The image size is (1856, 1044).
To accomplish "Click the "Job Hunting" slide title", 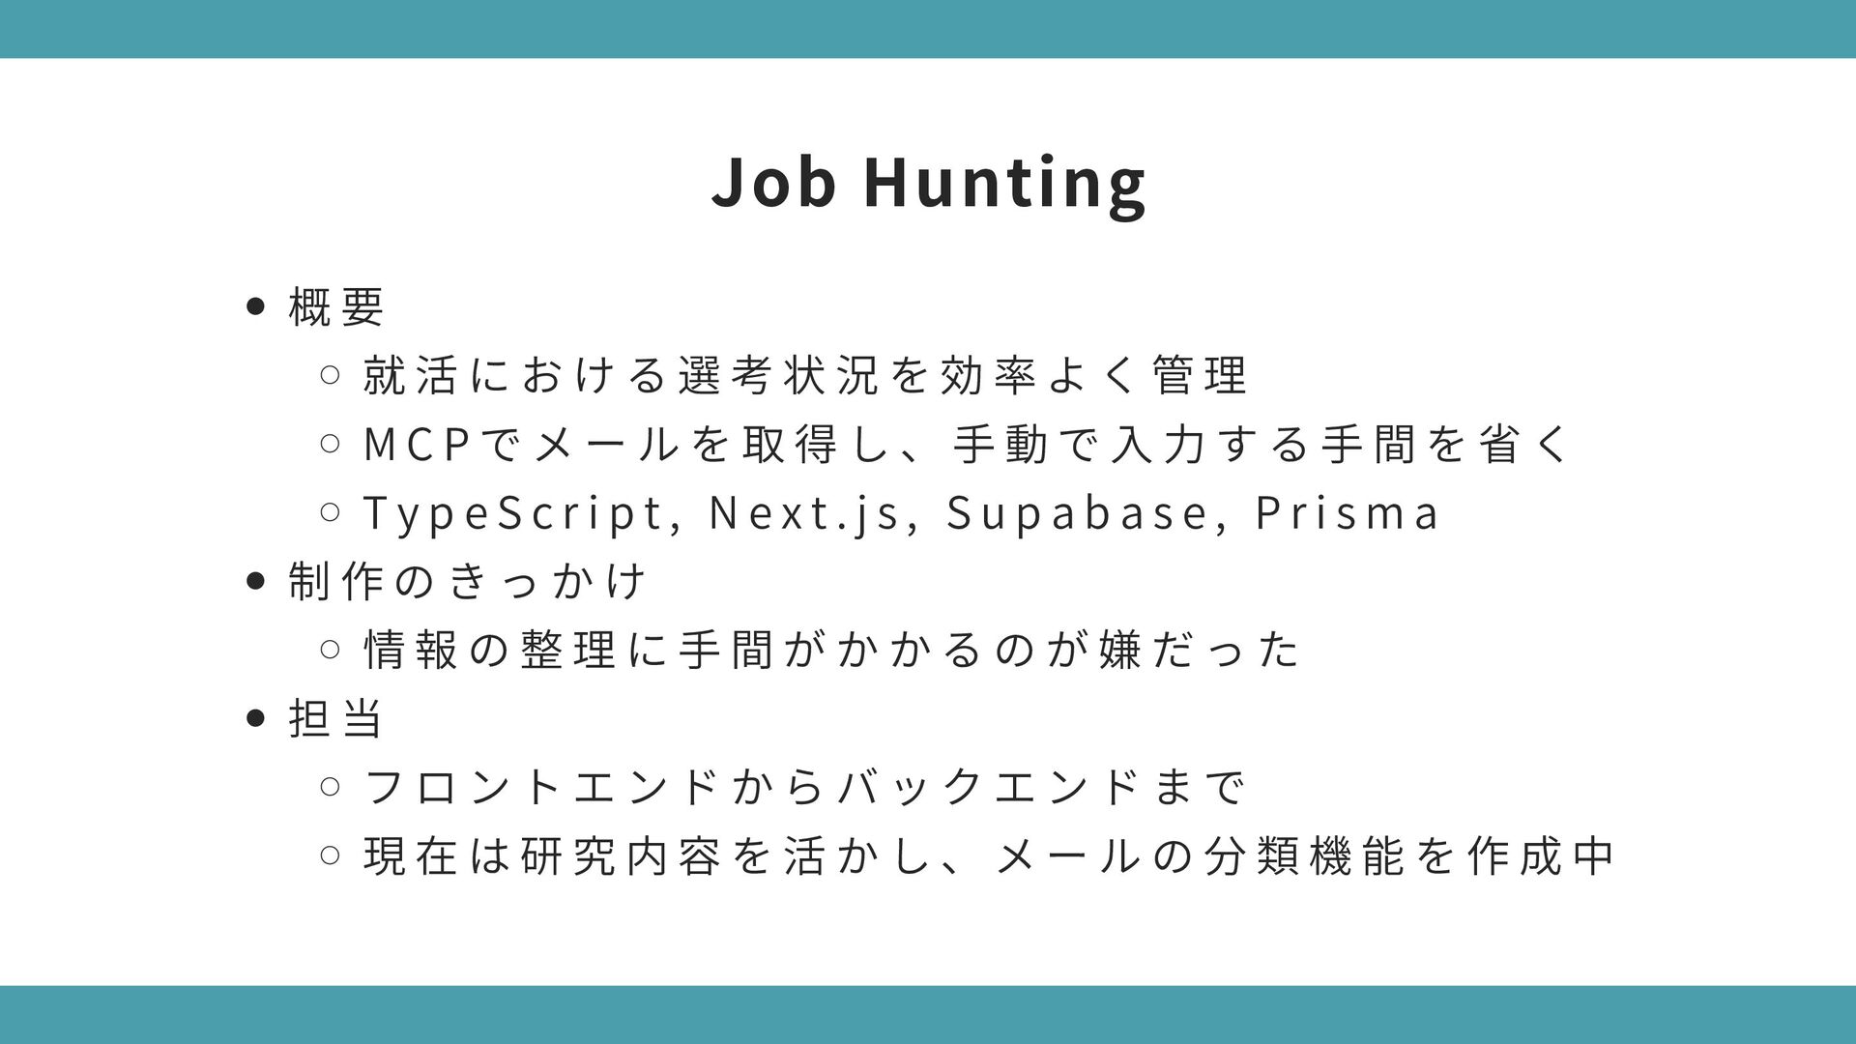I will [x=928, y=182].
